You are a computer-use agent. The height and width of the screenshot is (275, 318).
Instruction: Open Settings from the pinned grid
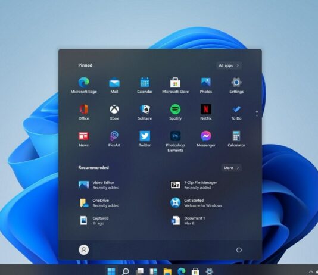[x=236, y=85]
